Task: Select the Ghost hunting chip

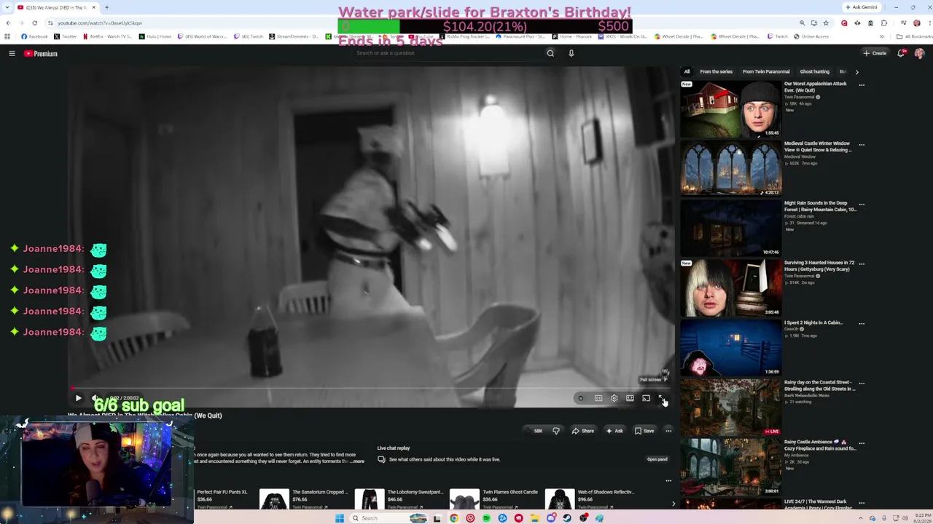Action: tap(814, 72)
